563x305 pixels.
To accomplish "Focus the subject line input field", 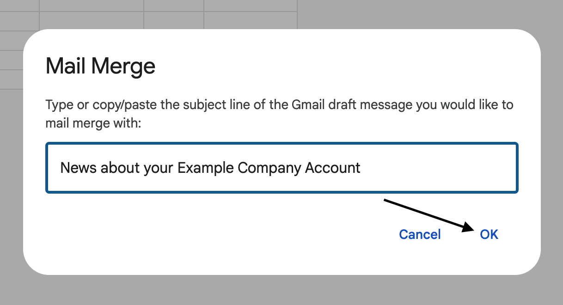I will [x=281, y=167].
